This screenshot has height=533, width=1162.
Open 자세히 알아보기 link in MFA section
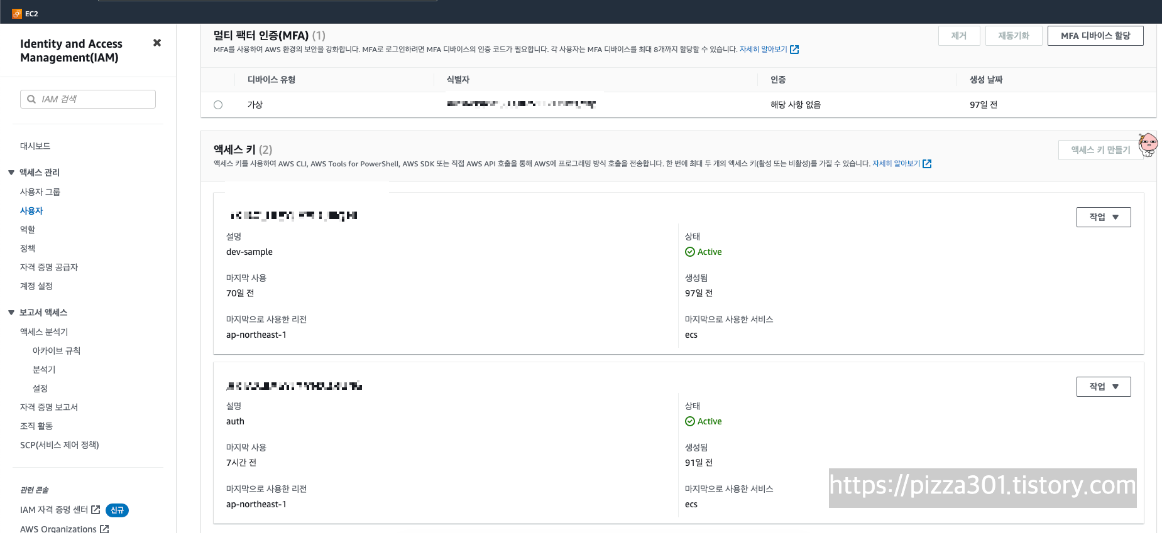(x=763, y=49)
